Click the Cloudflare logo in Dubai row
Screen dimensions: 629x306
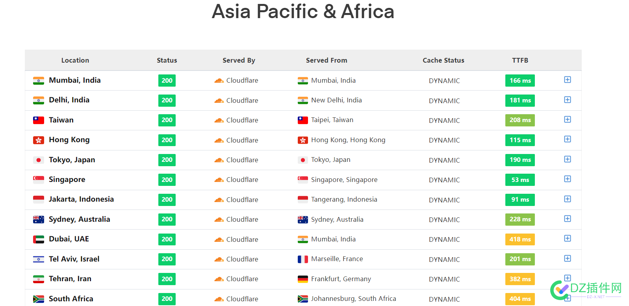pyautogui.click(x=219, y=239)
